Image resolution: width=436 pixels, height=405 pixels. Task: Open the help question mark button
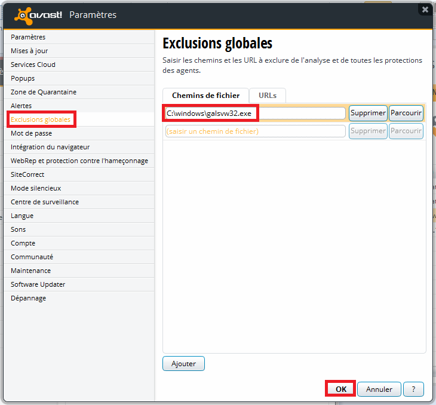[x=413, y=389]
